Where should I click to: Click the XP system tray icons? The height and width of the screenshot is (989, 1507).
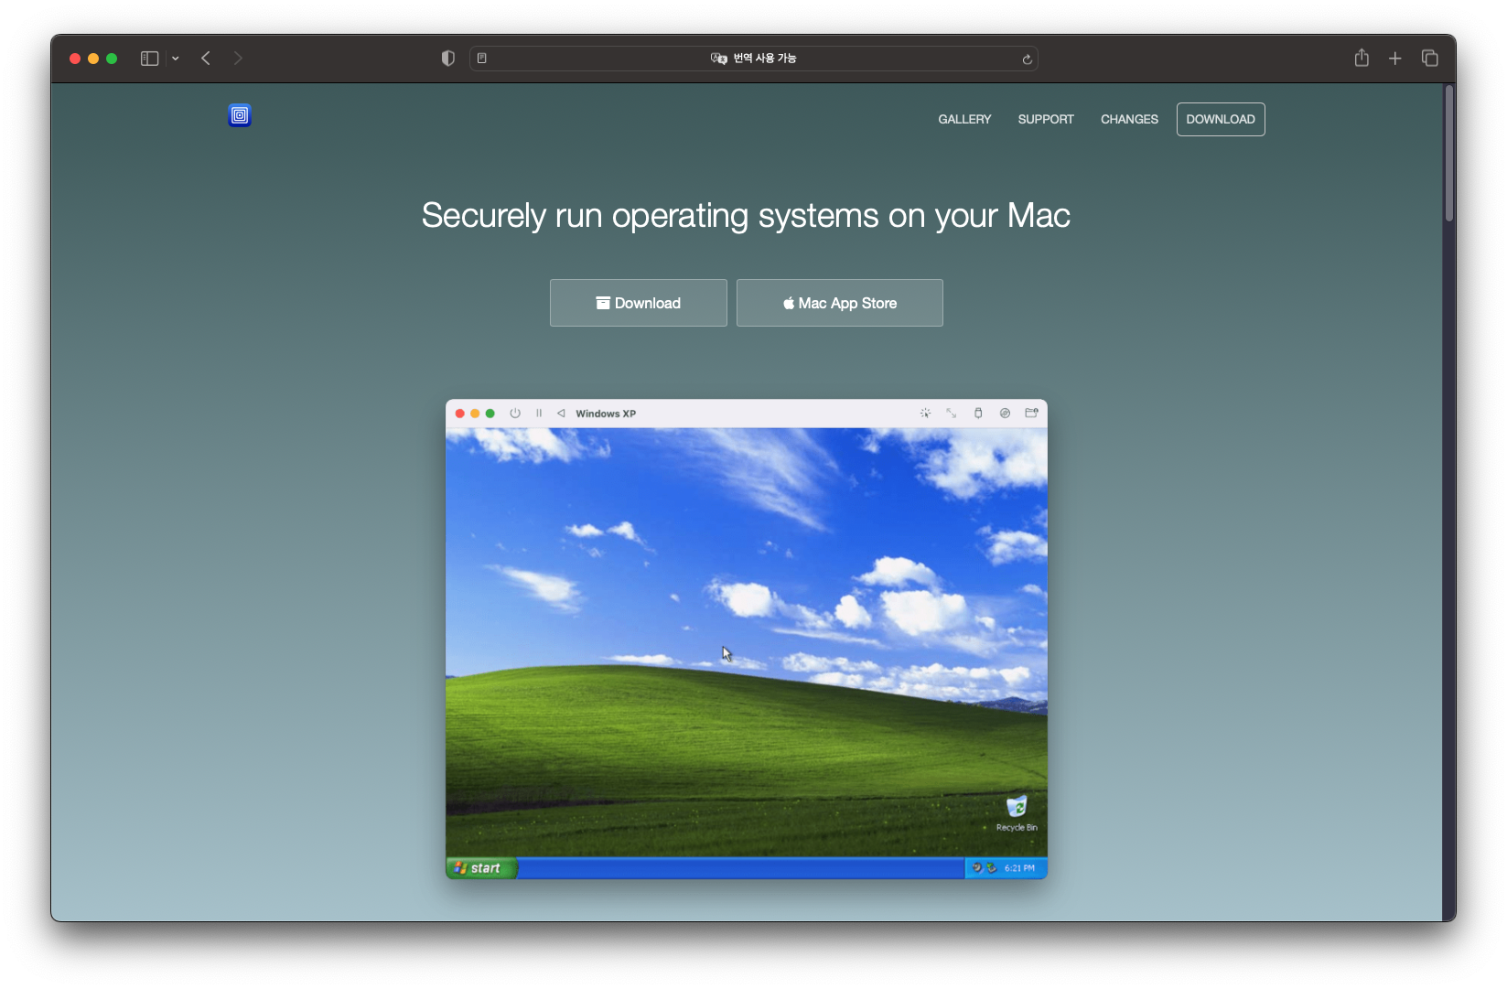pos(984,868)
